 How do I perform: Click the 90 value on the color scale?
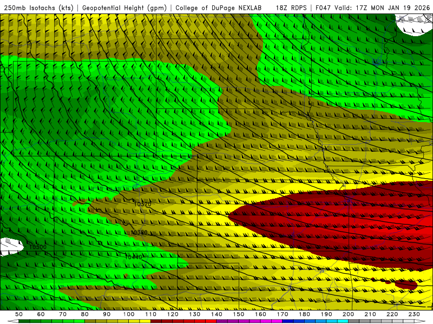107,314
